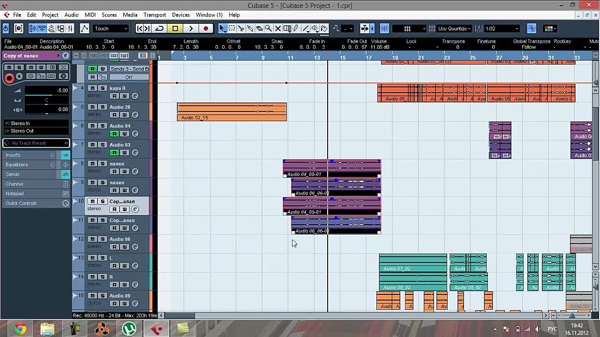The width and height of the screenshot is (600, 337).
Task: Click the inspector volume fader value -5.00
Action: 46,90
